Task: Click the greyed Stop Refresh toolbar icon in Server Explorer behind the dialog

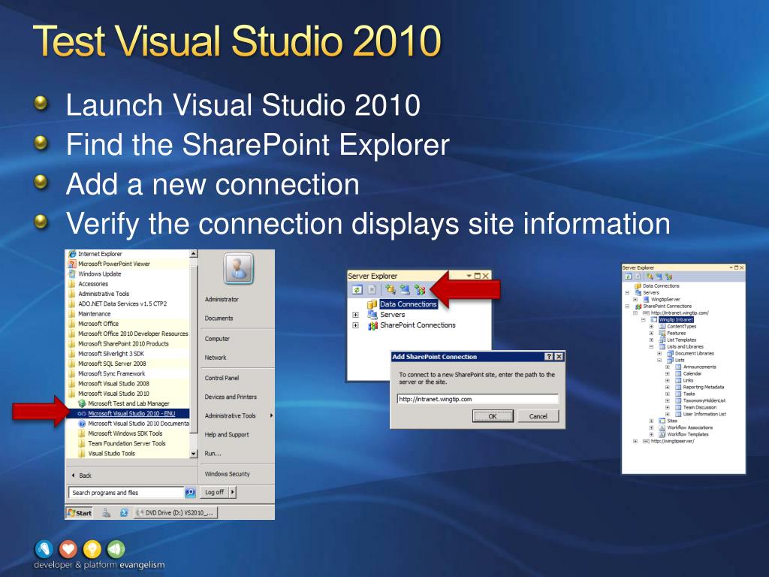Action: 372,290
